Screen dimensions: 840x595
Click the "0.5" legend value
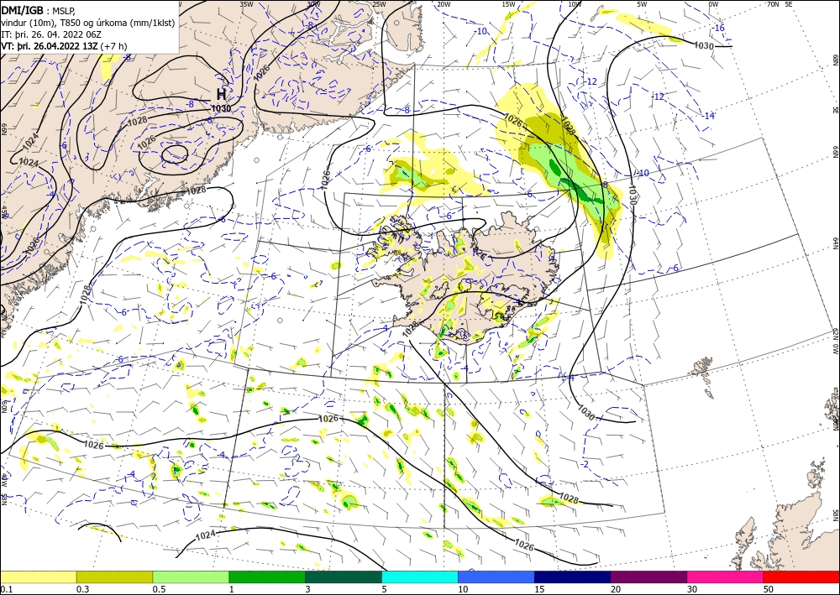pos(158,589)
